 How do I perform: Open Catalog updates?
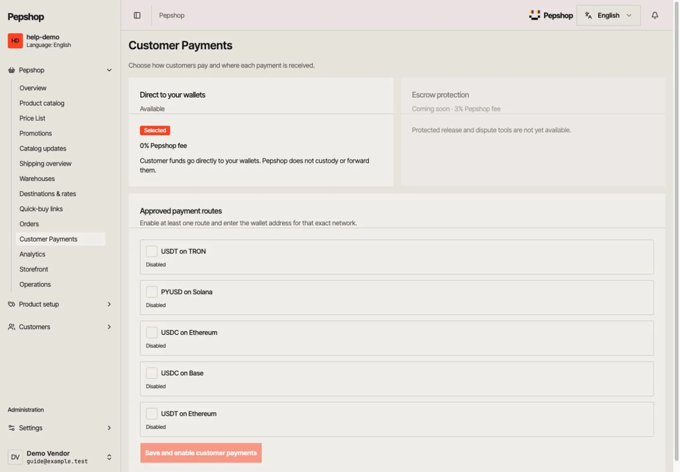click(60, 149)
